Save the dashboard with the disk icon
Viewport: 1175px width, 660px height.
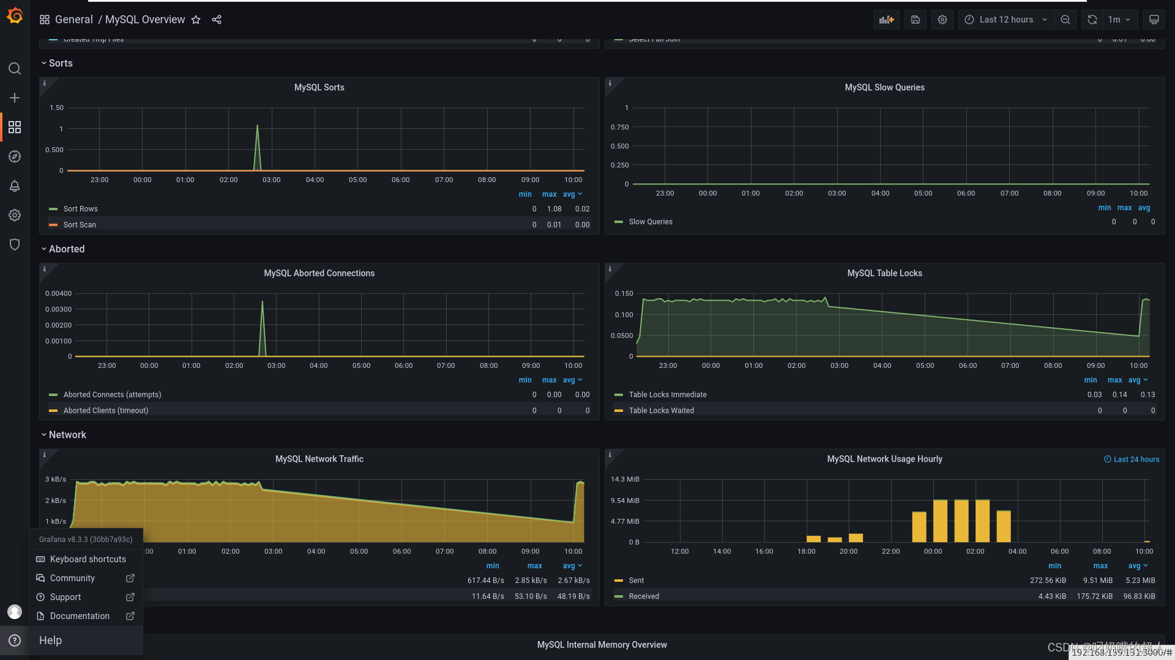(916, 20)
